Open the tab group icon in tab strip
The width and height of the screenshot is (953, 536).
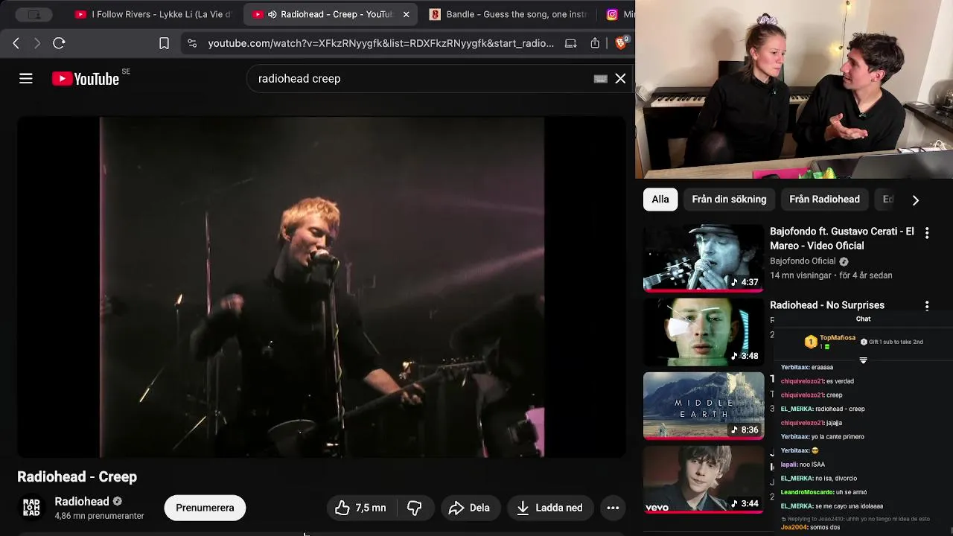pyautogui.click(x=34, y=14)
